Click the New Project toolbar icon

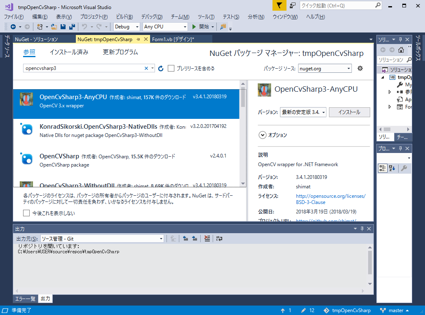coord(40,26)
